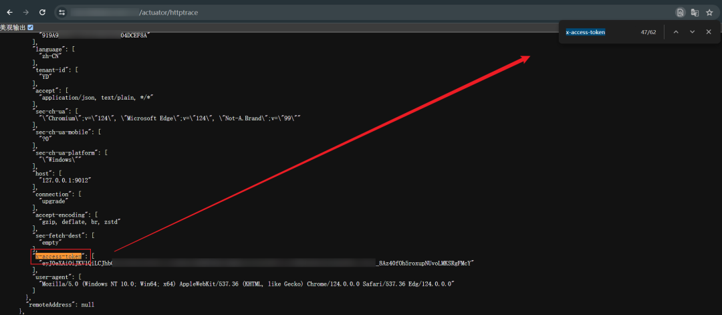722x315 pixels.
Task: Jump to next x-access-token match
Action: point(692,31)
